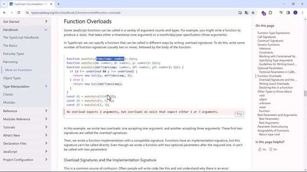Jump to Specifying Type Arguments
This screenshot has width=307, height=172.
276,60
